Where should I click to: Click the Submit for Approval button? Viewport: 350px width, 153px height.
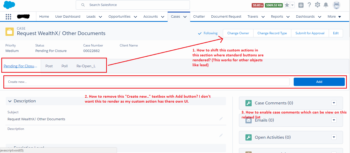pos(310,33)
